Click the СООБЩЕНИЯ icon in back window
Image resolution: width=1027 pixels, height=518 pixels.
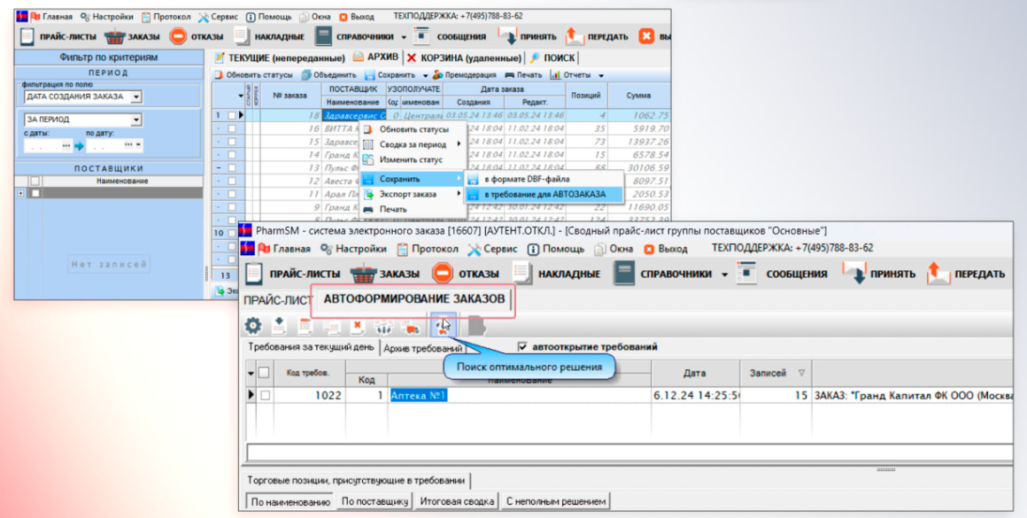pos(422,36)
